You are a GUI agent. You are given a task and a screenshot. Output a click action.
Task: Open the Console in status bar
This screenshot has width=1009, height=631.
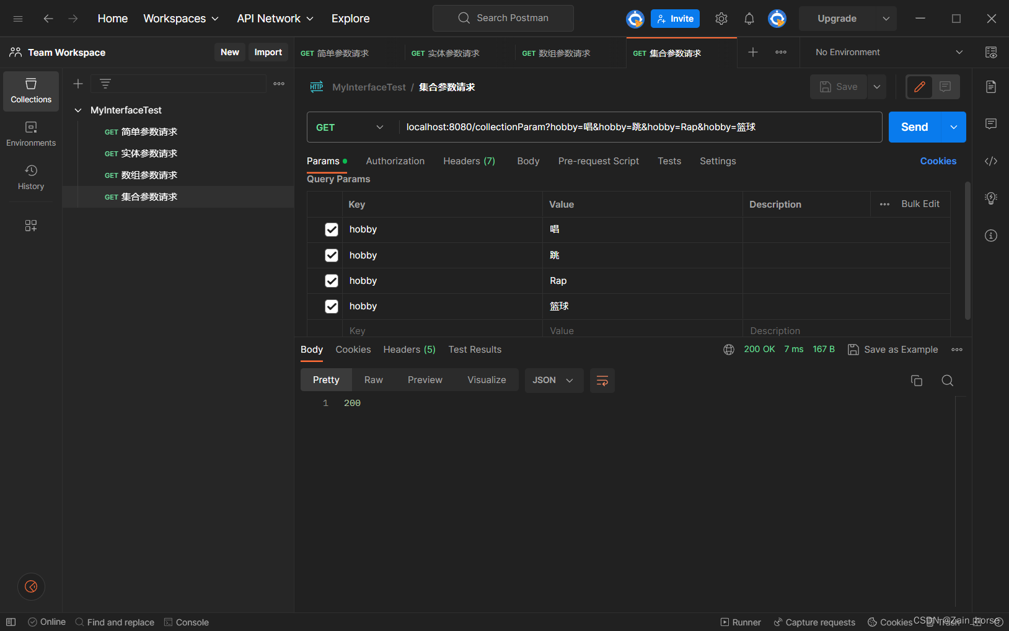point(187,622)
